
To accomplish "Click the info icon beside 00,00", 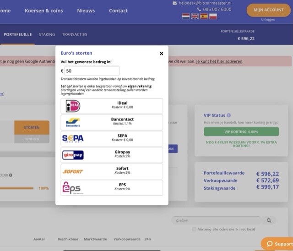I will [11, 175].
